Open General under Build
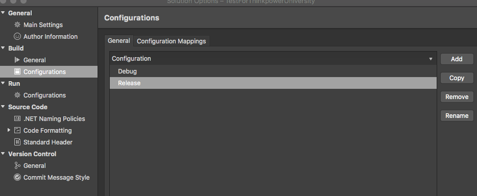This screenshot has height=196, width=477. (34, 60)
